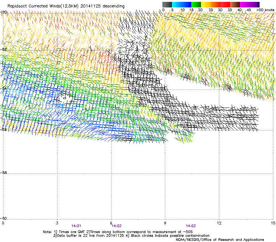The height and width of the screenshot is (242, 276).
Task: Click the brown 35-40 knots legend swatch
Action: coord(235,4)
